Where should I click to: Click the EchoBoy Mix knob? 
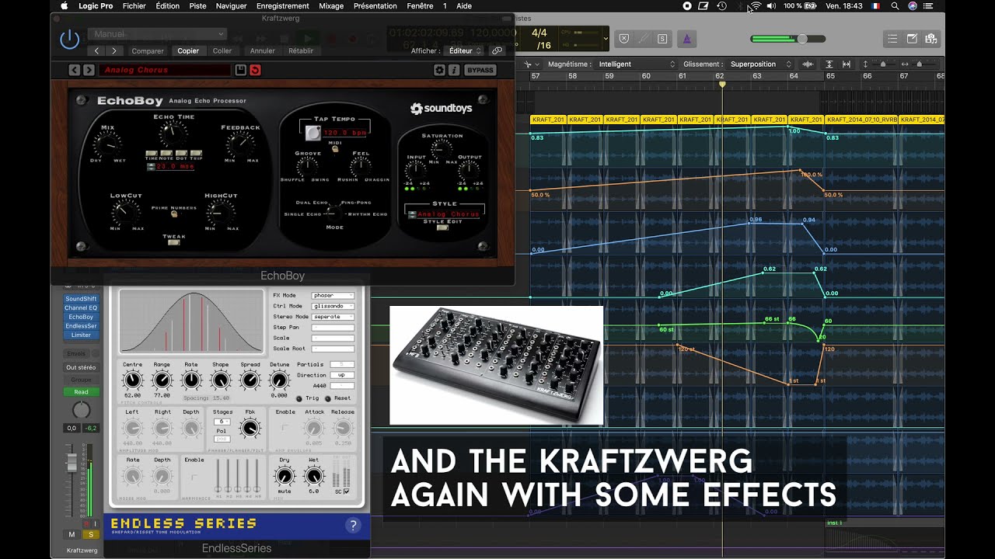107,144
